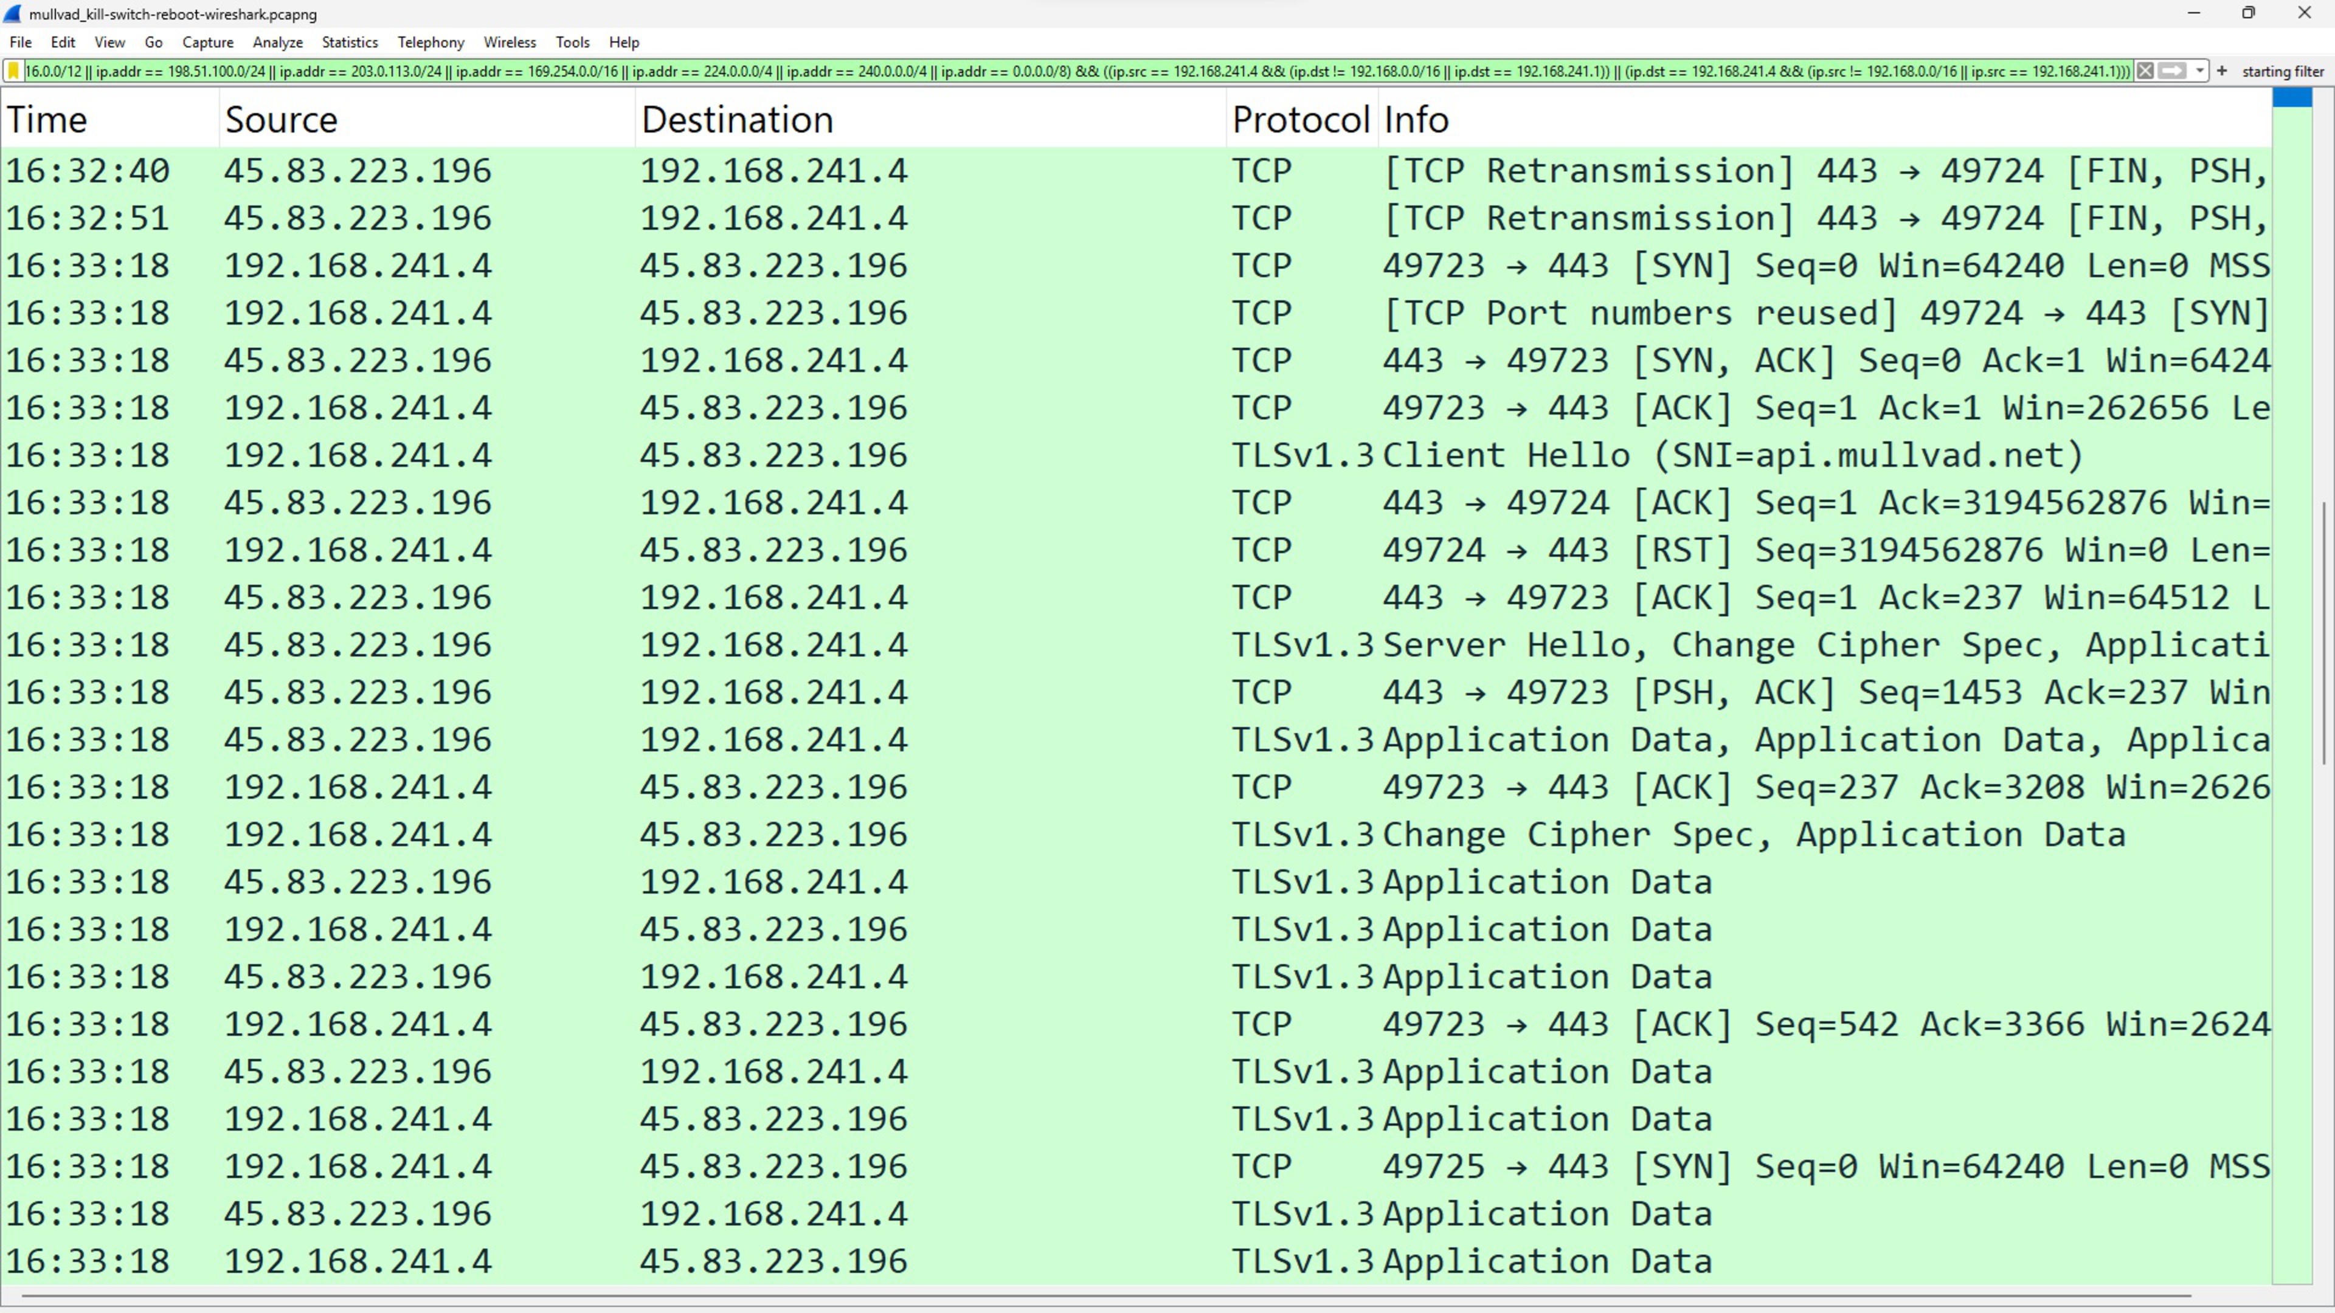Open the Telephony menu
Viewport: 2335px width, 1313px height.
[431, 42]
